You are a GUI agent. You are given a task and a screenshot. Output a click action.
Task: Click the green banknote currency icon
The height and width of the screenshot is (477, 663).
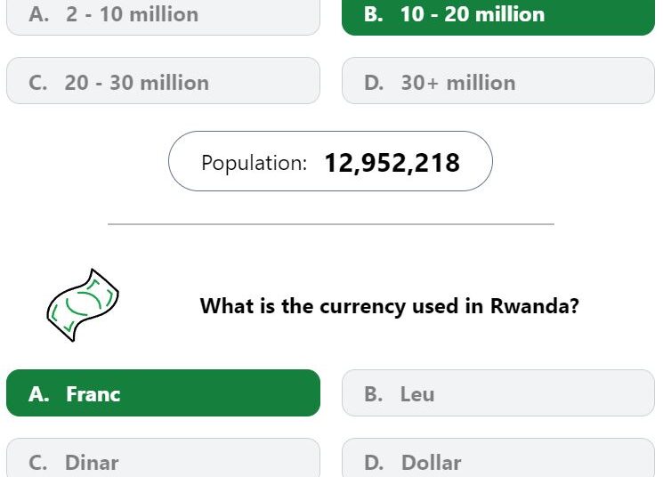click(x=83, y=305)
